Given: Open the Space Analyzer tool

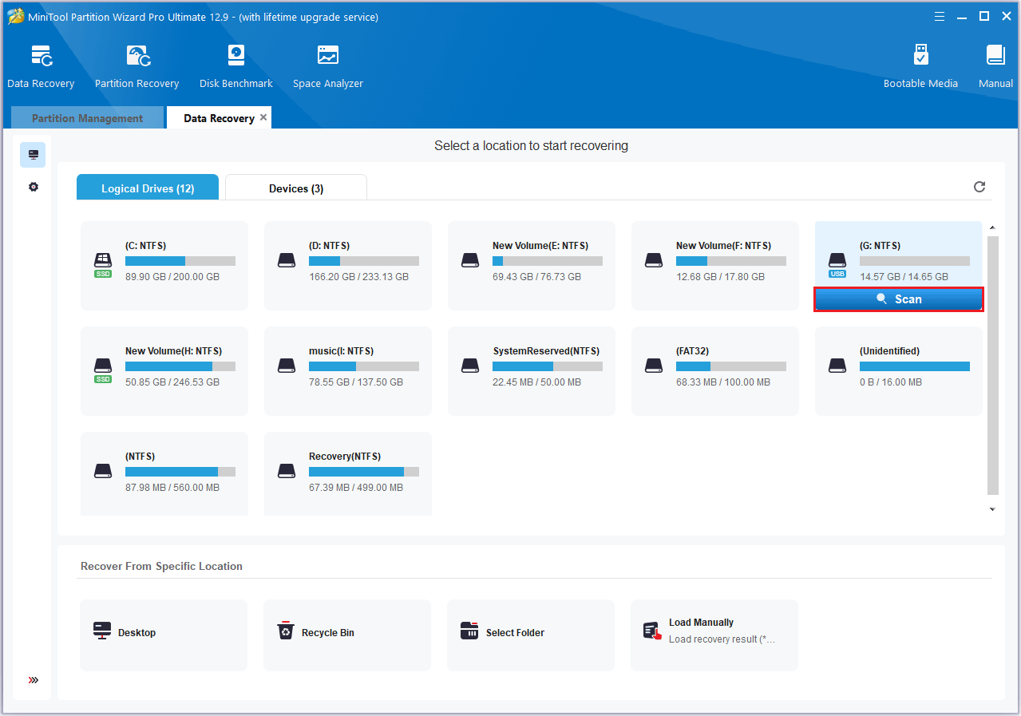Looking at the screenshot, I should pos(327,66).
